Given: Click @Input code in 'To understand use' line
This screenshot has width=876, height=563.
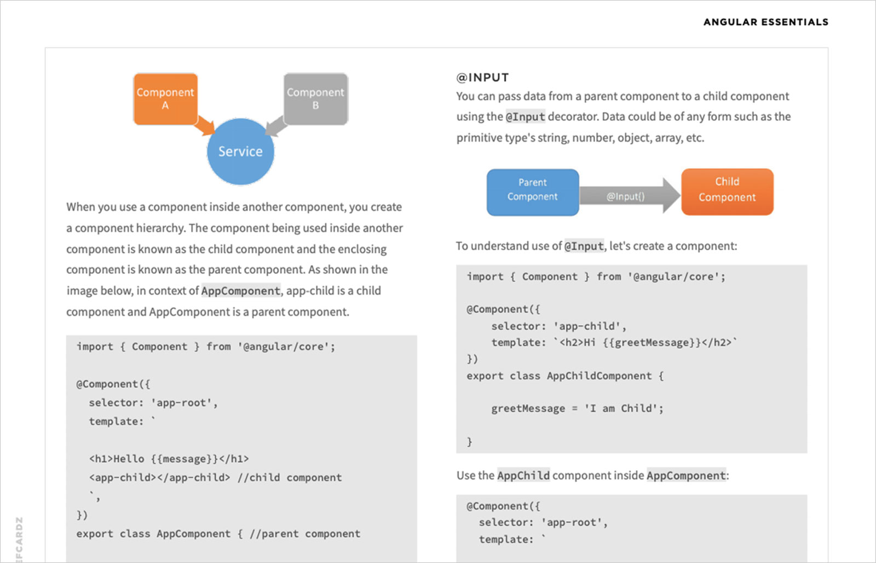Looking at the screenshot, I should tap(584, 247).
